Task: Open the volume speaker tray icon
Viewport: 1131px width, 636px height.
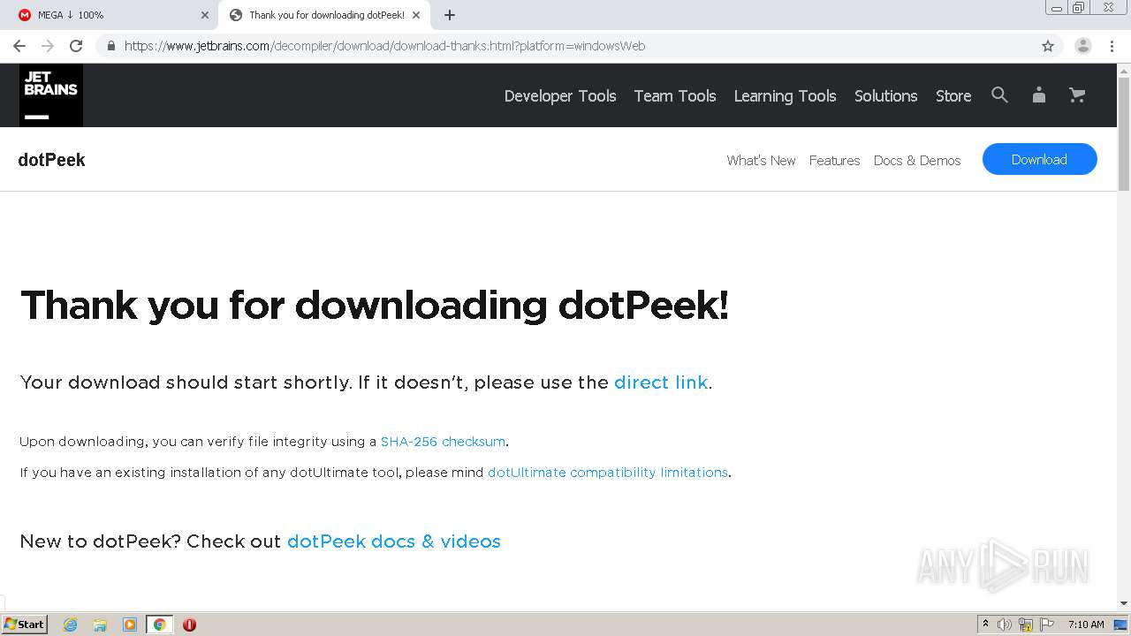Action: 1005,625
